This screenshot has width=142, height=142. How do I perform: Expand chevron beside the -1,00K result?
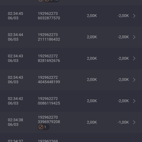[x=134, y=122]
